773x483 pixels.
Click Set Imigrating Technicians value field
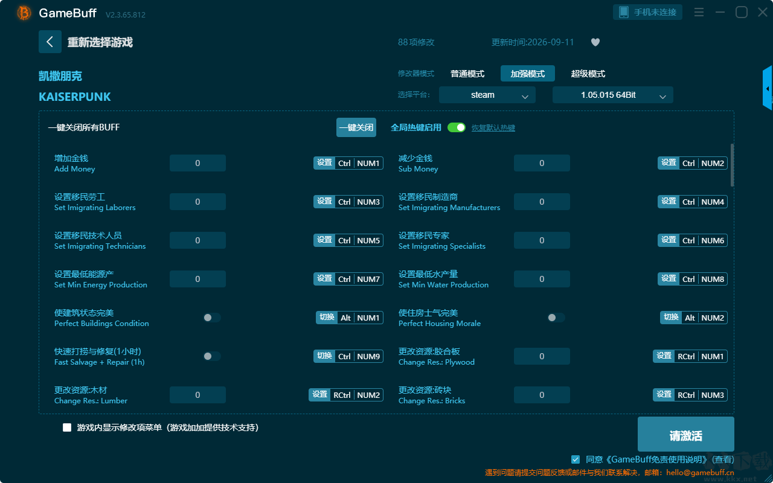pos(197,240)
